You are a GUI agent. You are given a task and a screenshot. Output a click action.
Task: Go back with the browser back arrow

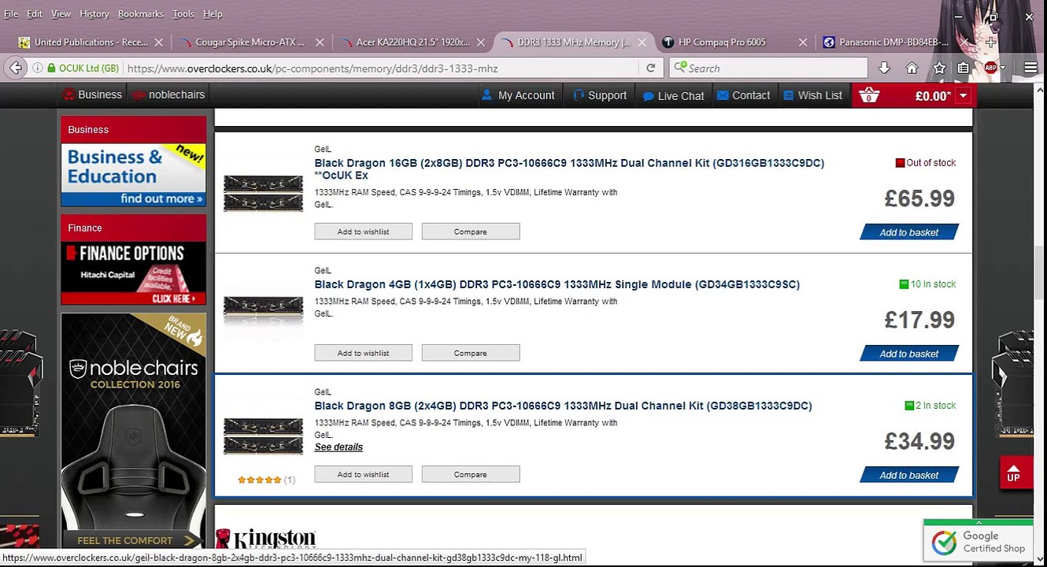click(x=16, y=69)
